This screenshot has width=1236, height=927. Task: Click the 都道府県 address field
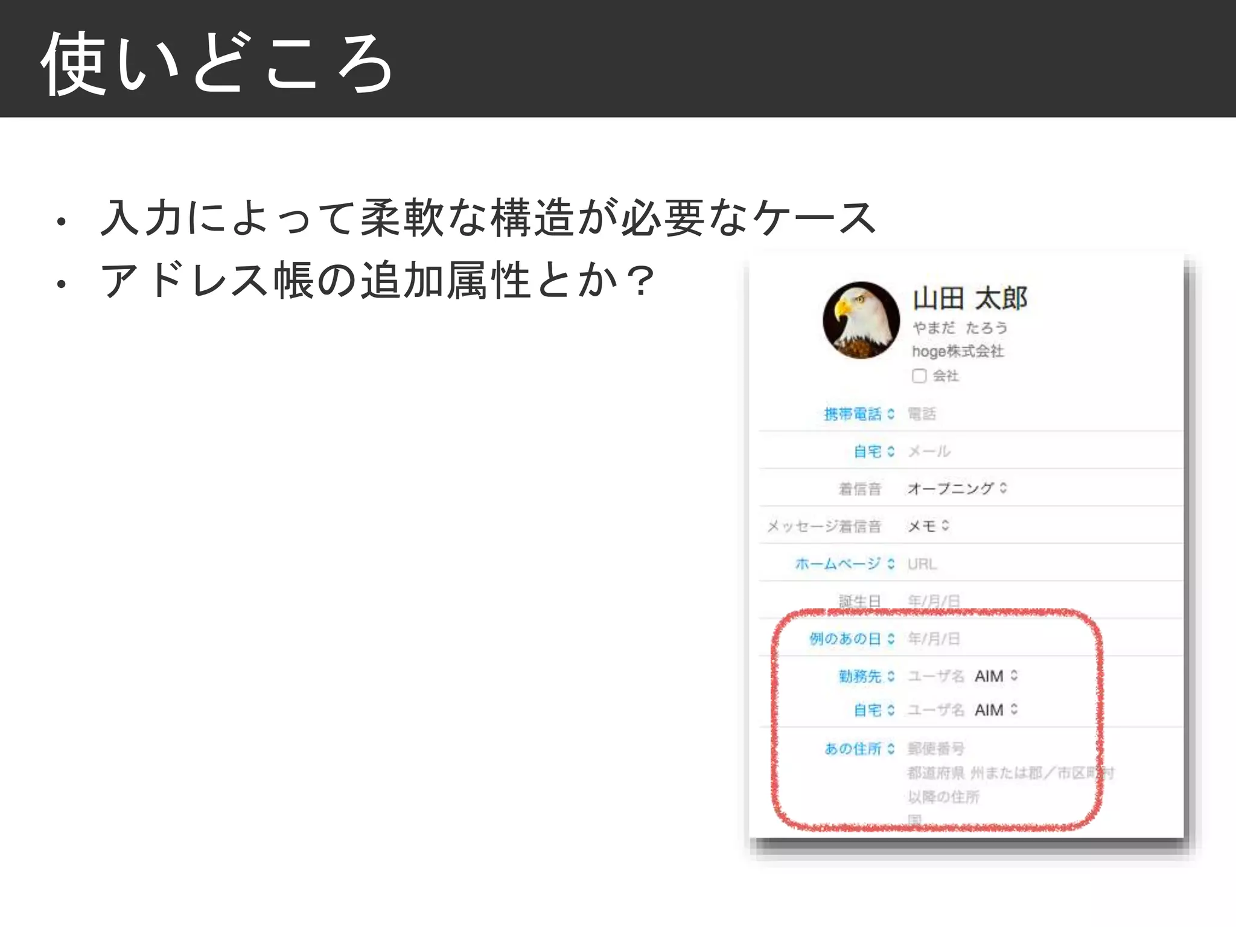pos(936,772)
